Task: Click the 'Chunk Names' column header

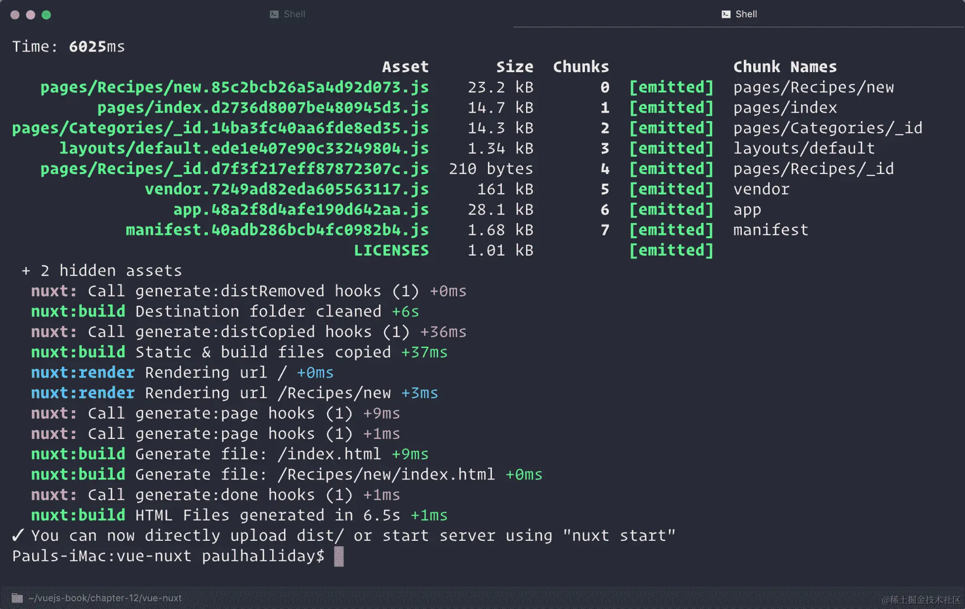Action: [785, 67]
